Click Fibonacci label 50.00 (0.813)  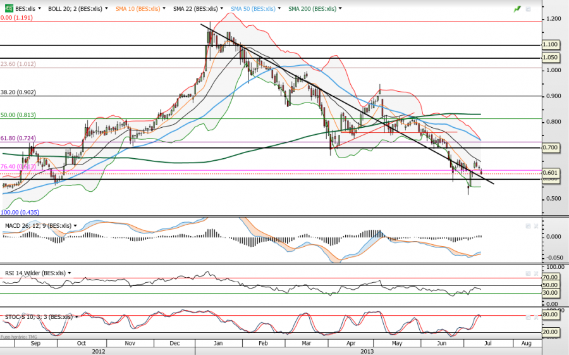[x=18, y=115]
